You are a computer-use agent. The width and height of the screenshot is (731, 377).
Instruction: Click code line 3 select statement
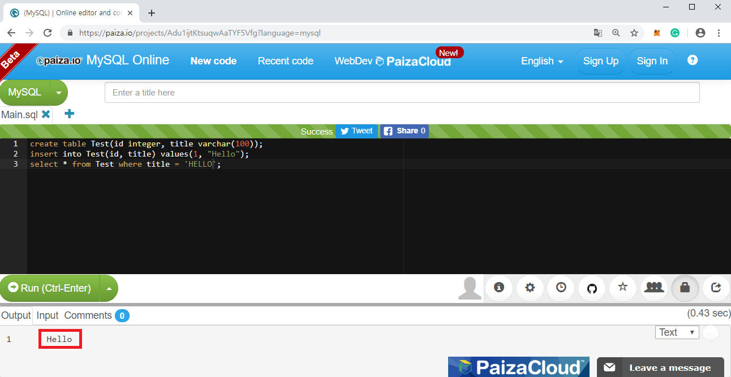click(x=125, y=164)
